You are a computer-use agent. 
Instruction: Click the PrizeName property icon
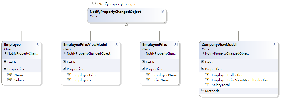tap(148, 80)
